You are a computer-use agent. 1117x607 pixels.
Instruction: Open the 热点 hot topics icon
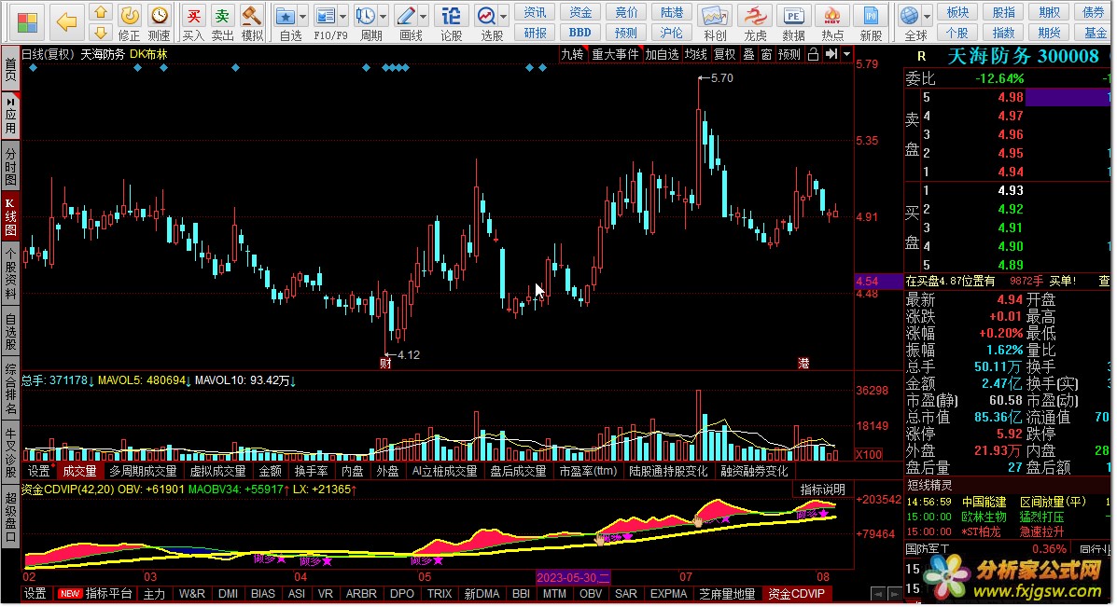[832, 22]
